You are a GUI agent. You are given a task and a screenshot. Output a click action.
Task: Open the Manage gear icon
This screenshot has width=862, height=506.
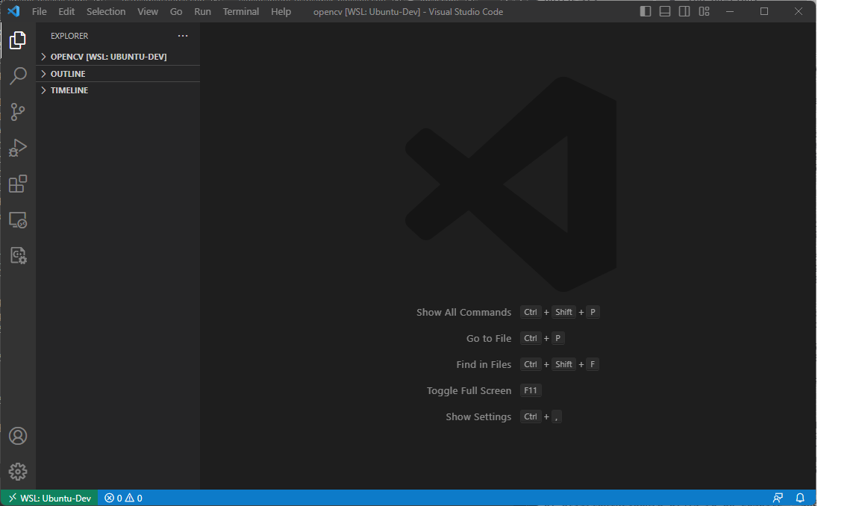coord(18,472)
